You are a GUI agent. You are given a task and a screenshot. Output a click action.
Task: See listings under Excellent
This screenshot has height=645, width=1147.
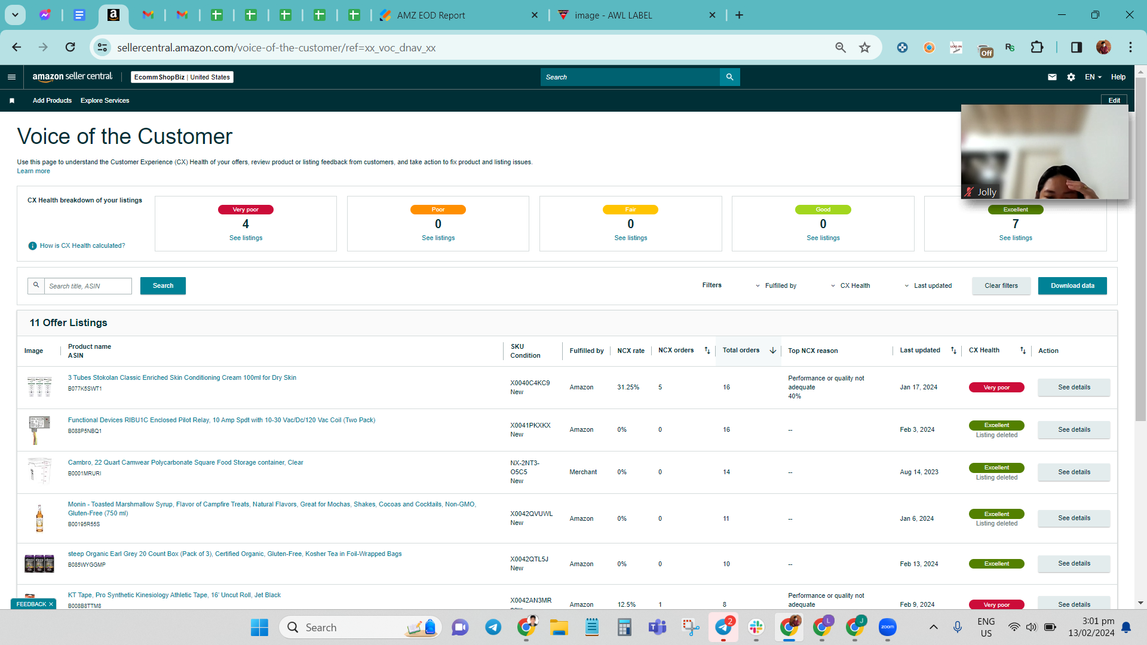coord(1016,238)
